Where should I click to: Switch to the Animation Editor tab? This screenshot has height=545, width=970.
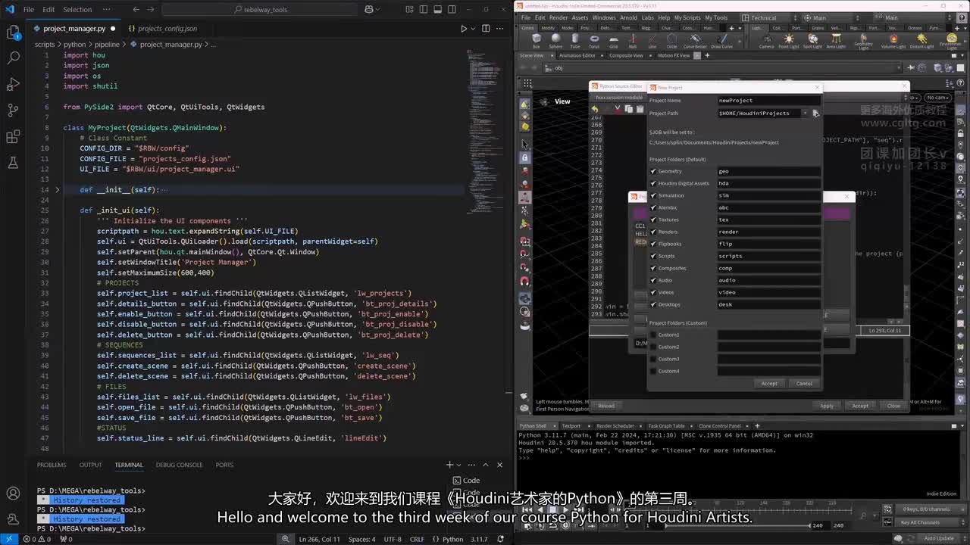click(577, 55)
